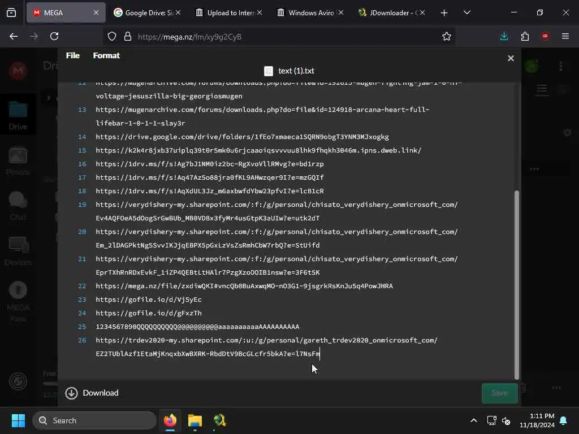Click line 21 verydishery sharepoint link
This screenshot has height=434, width=579.
277,266
